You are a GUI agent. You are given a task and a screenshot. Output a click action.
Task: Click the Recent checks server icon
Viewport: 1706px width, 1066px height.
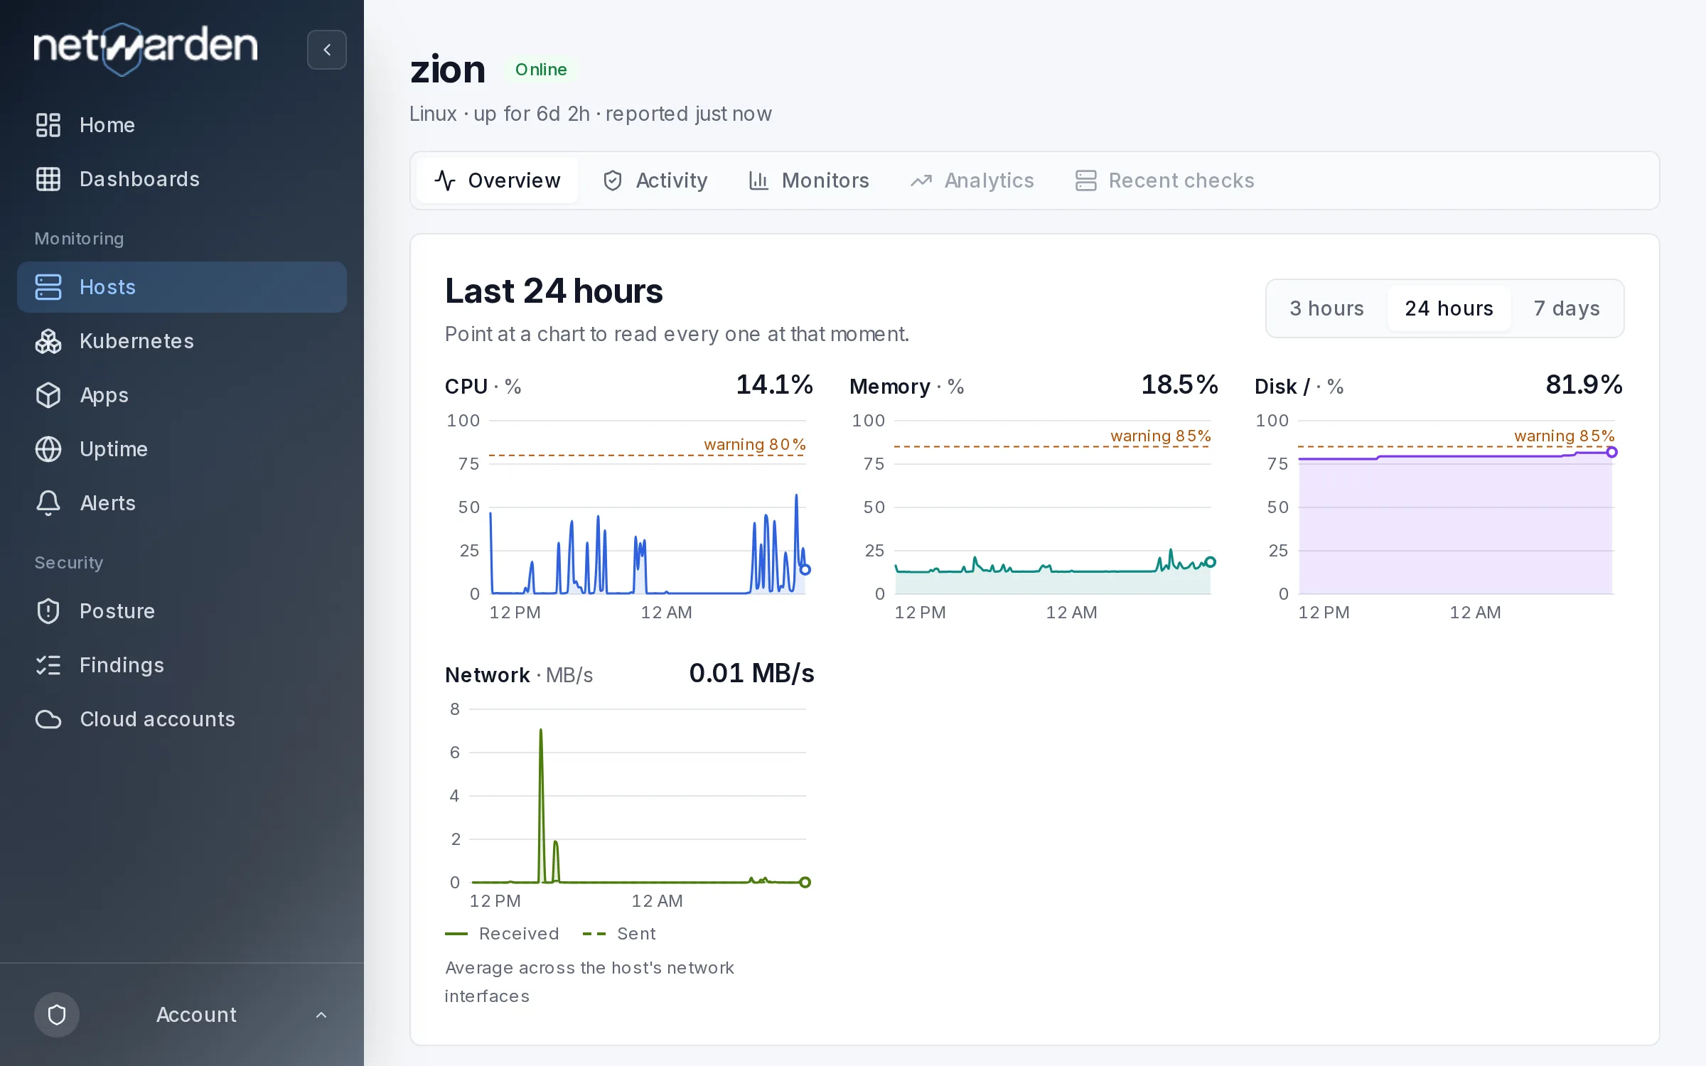1085,181
